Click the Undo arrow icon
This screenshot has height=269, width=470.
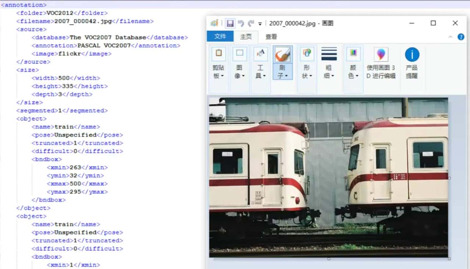[x=241, y=23]
